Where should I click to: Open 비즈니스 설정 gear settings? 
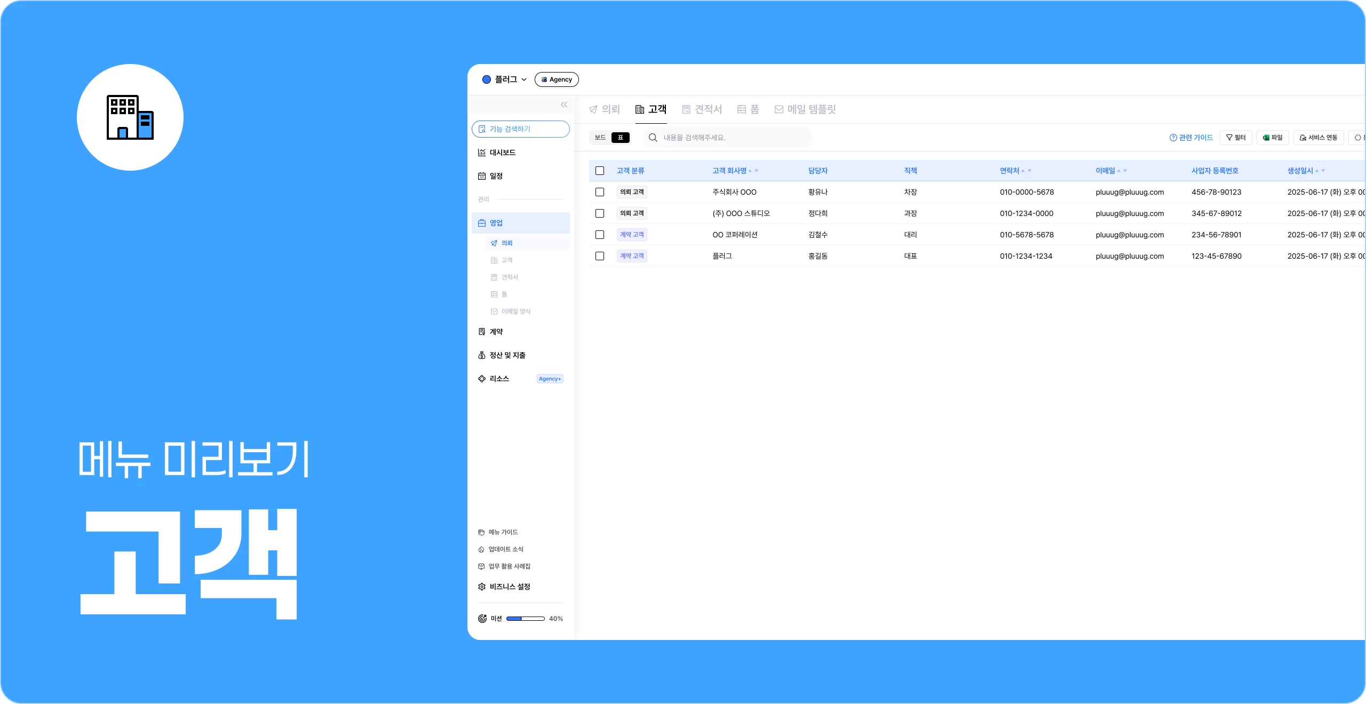pos(509,587)
